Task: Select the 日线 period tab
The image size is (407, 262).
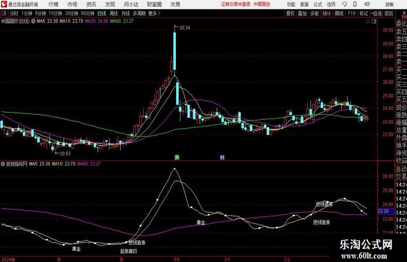Action: 102,13
